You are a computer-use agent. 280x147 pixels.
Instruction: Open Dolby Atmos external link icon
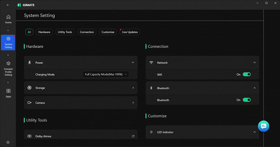133,136
